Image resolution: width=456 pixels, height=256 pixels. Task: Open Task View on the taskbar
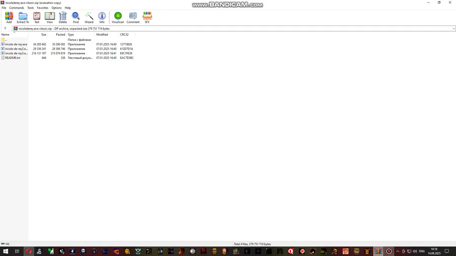click(x=17, y=251)
